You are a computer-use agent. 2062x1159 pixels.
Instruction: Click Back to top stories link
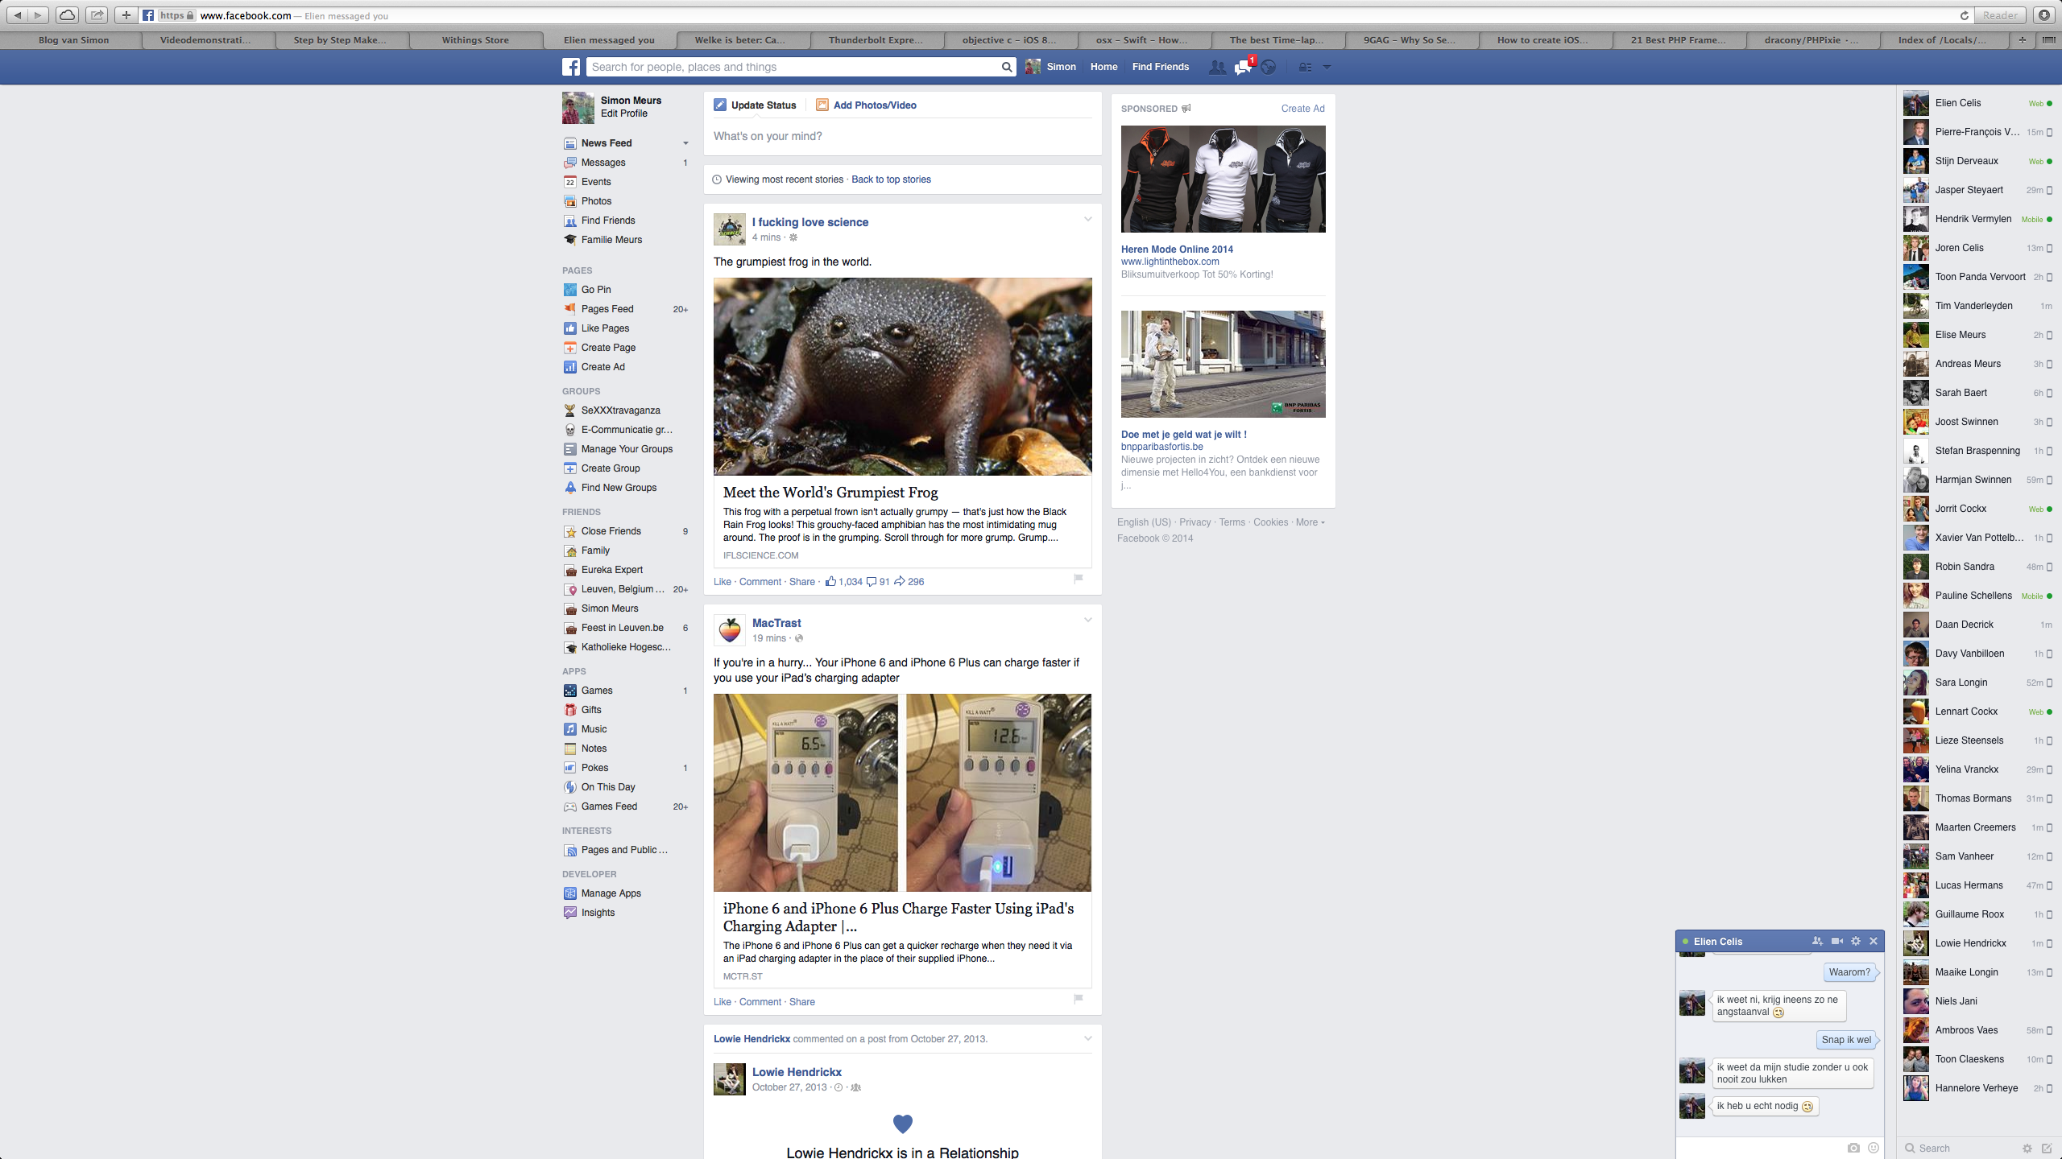891,179
